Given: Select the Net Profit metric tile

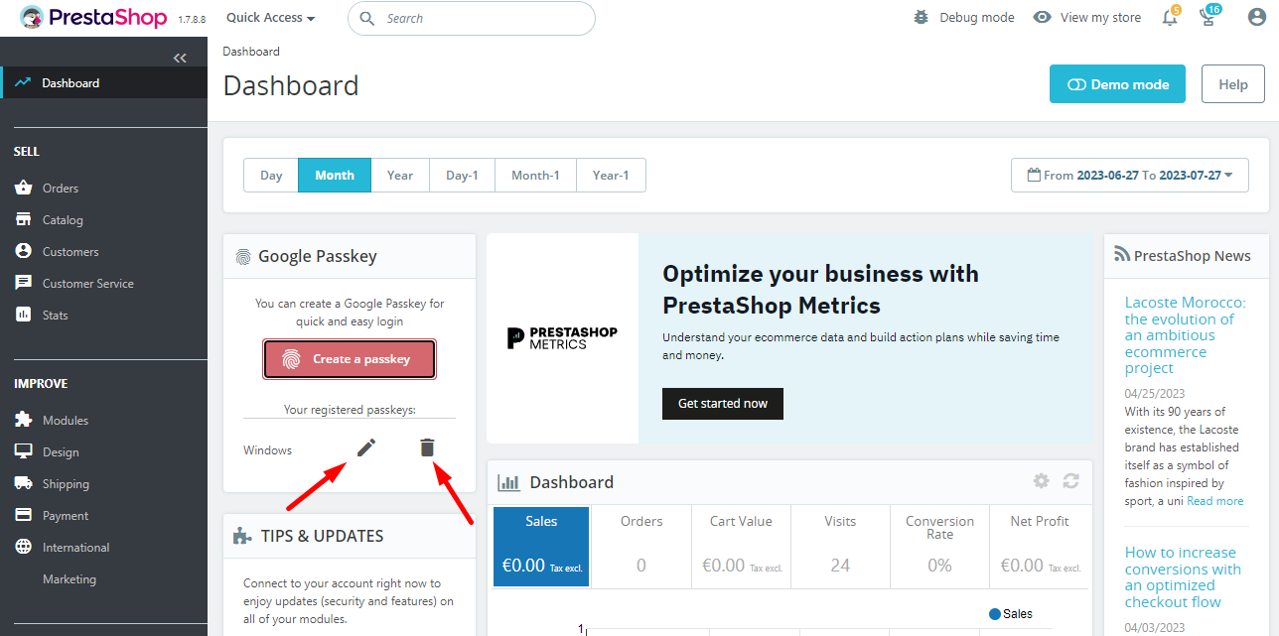Looking at the screenshot, I should (1040, 548).
